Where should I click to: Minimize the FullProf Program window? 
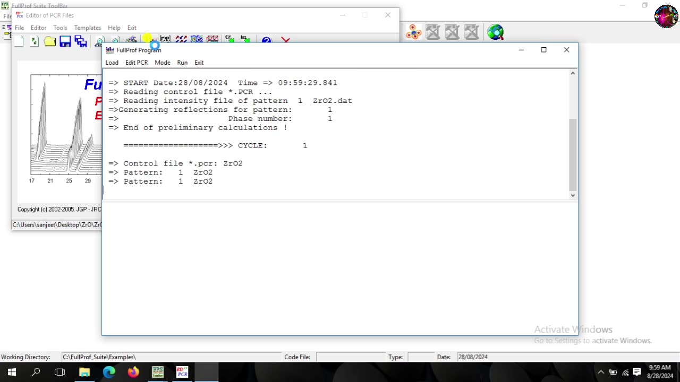pyautogui.click(x=521, y=50)
